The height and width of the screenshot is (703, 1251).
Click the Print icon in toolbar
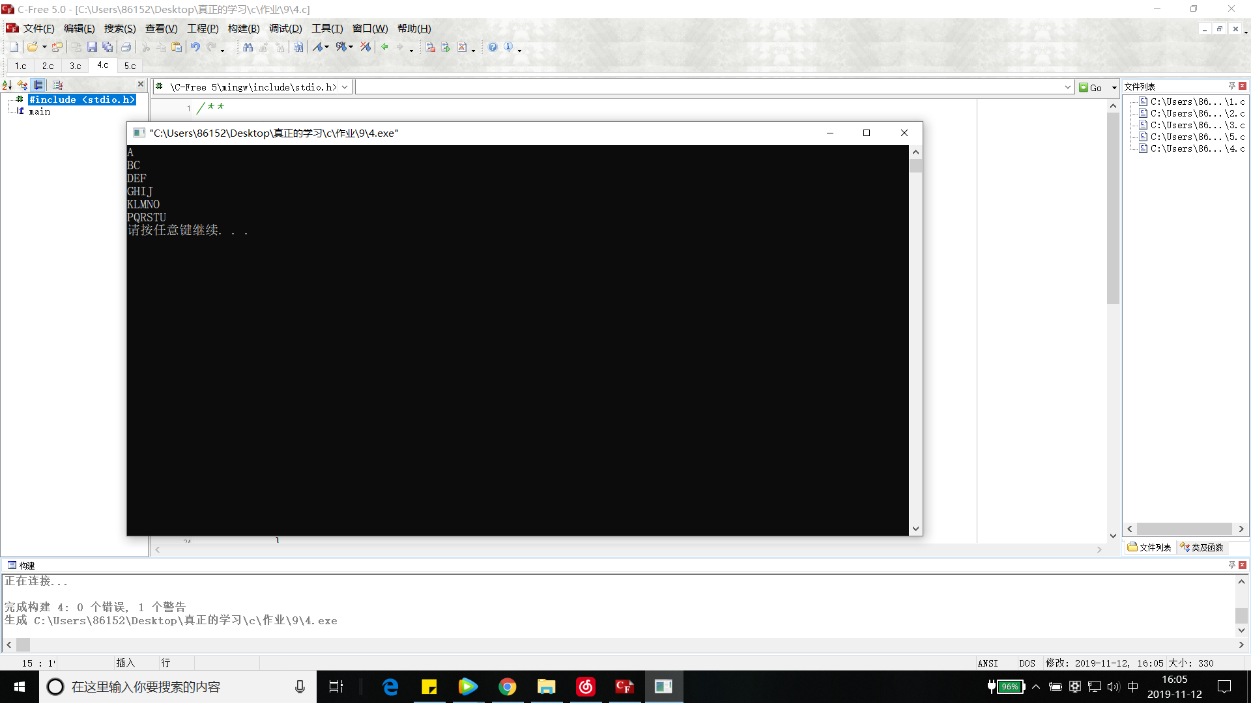126,47
